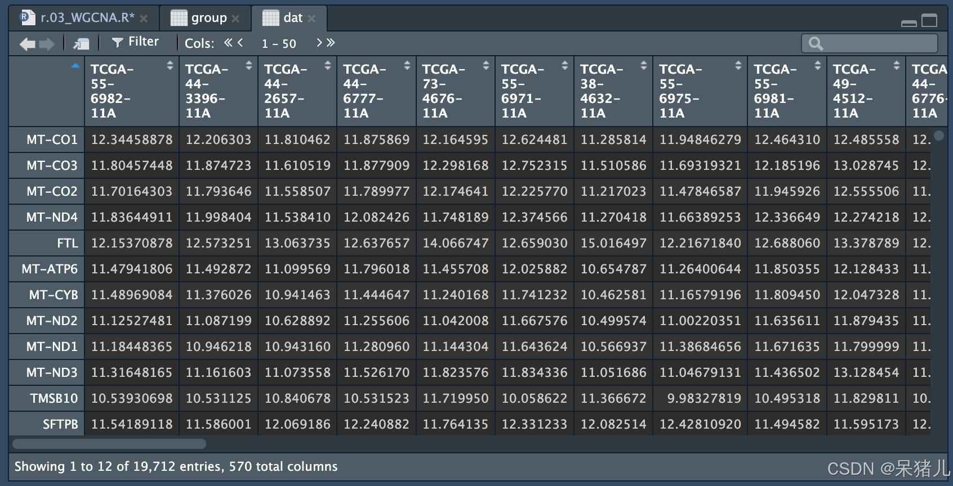Screen dimensions: 953x486
Task: Sort column TCGA-38-4632-11A
Action: (643, 65)
